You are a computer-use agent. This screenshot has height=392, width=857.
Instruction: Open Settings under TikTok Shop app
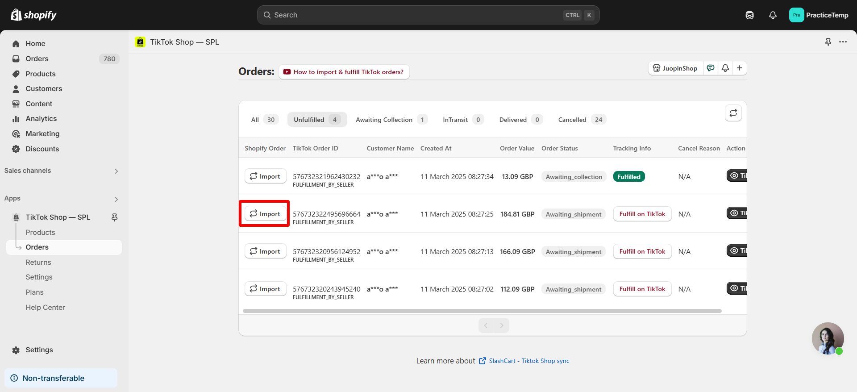[39, 277]
